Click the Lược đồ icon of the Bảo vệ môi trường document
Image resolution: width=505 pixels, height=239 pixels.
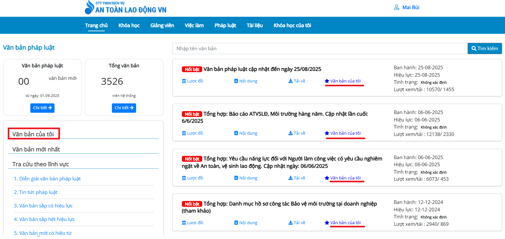pos(184,223)
